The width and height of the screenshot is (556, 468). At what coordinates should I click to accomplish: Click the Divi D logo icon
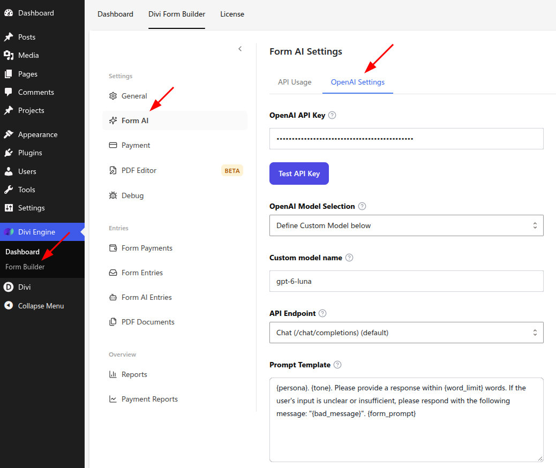click(9, 287)
